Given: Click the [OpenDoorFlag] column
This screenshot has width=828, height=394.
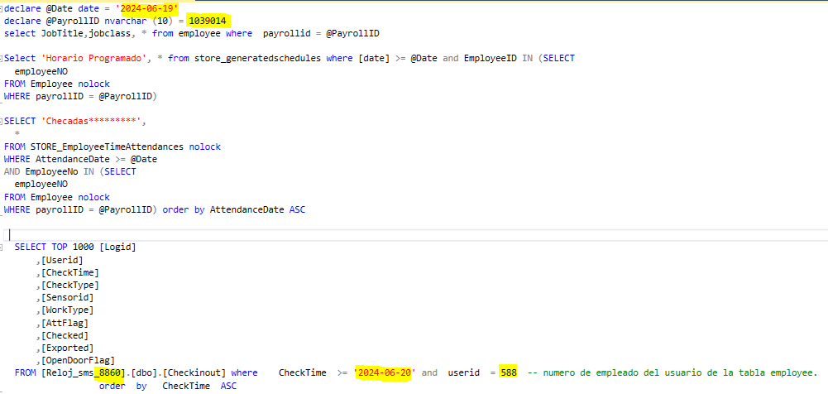Looking at the screenshot, I should (78, 361).
